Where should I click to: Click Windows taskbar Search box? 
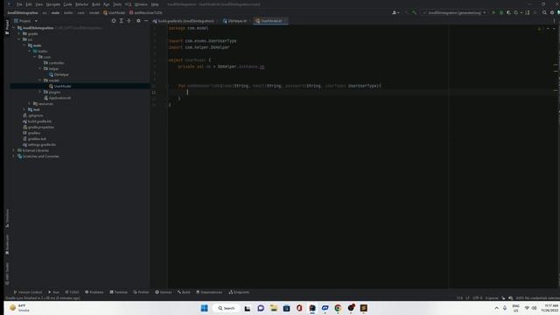click(x=227, y=308)
